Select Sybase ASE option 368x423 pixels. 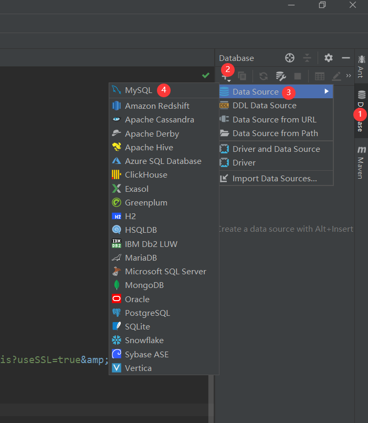[164, 354]
